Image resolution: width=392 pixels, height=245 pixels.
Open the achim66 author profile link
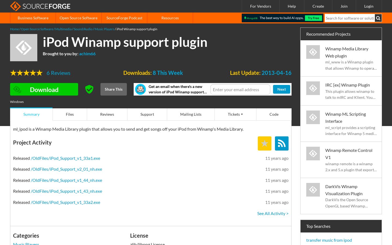pos(87,54)
